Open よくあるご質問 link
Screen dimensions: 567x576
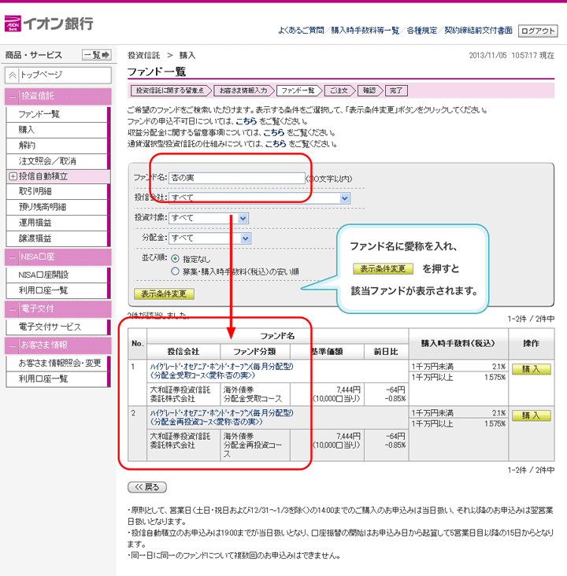pos(300,31)
